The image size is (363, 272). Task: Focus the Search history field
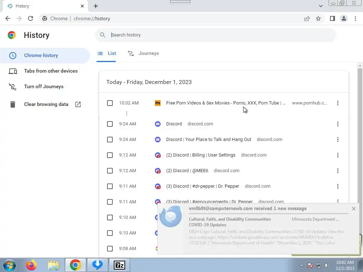coord(215,35)
